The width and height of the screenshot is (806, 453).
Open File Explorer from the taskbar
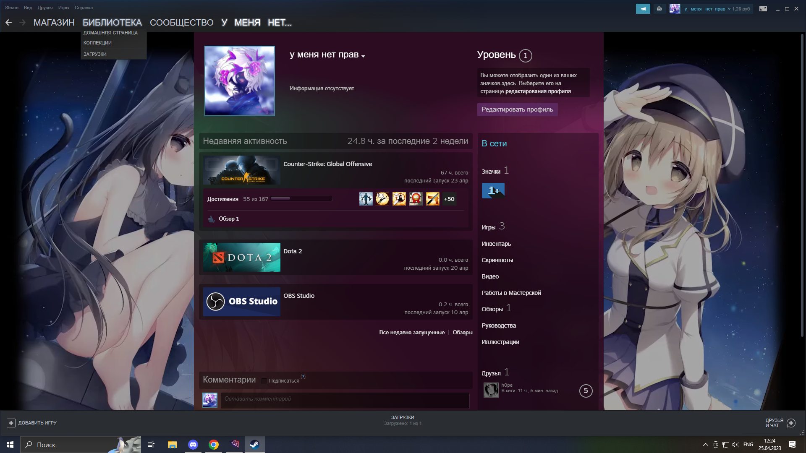pyautogui.click(x=173, y=445)
